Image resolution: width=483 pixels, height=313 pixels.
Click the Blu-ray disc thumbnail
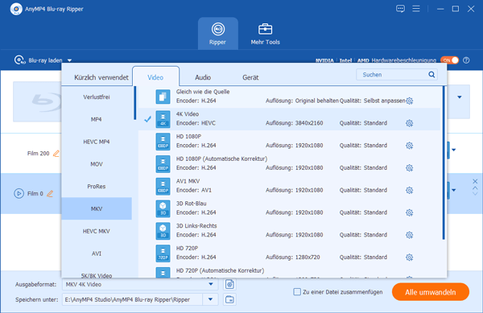(37, 101)
